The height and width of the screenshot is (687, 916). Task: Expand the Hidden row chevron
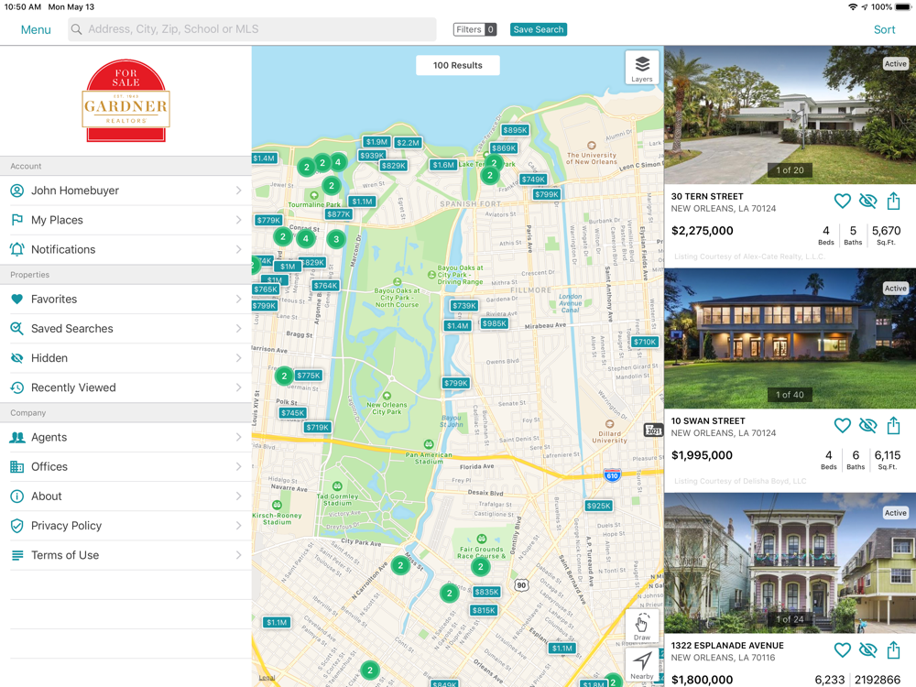(x=239, y=358)
